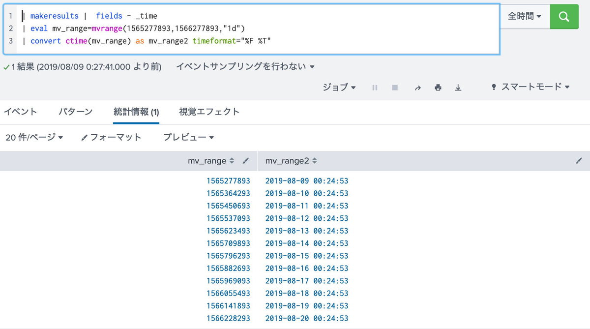Screen dimensions: 590x329
Task: Pause the running search job
Action: coord(375,87)
